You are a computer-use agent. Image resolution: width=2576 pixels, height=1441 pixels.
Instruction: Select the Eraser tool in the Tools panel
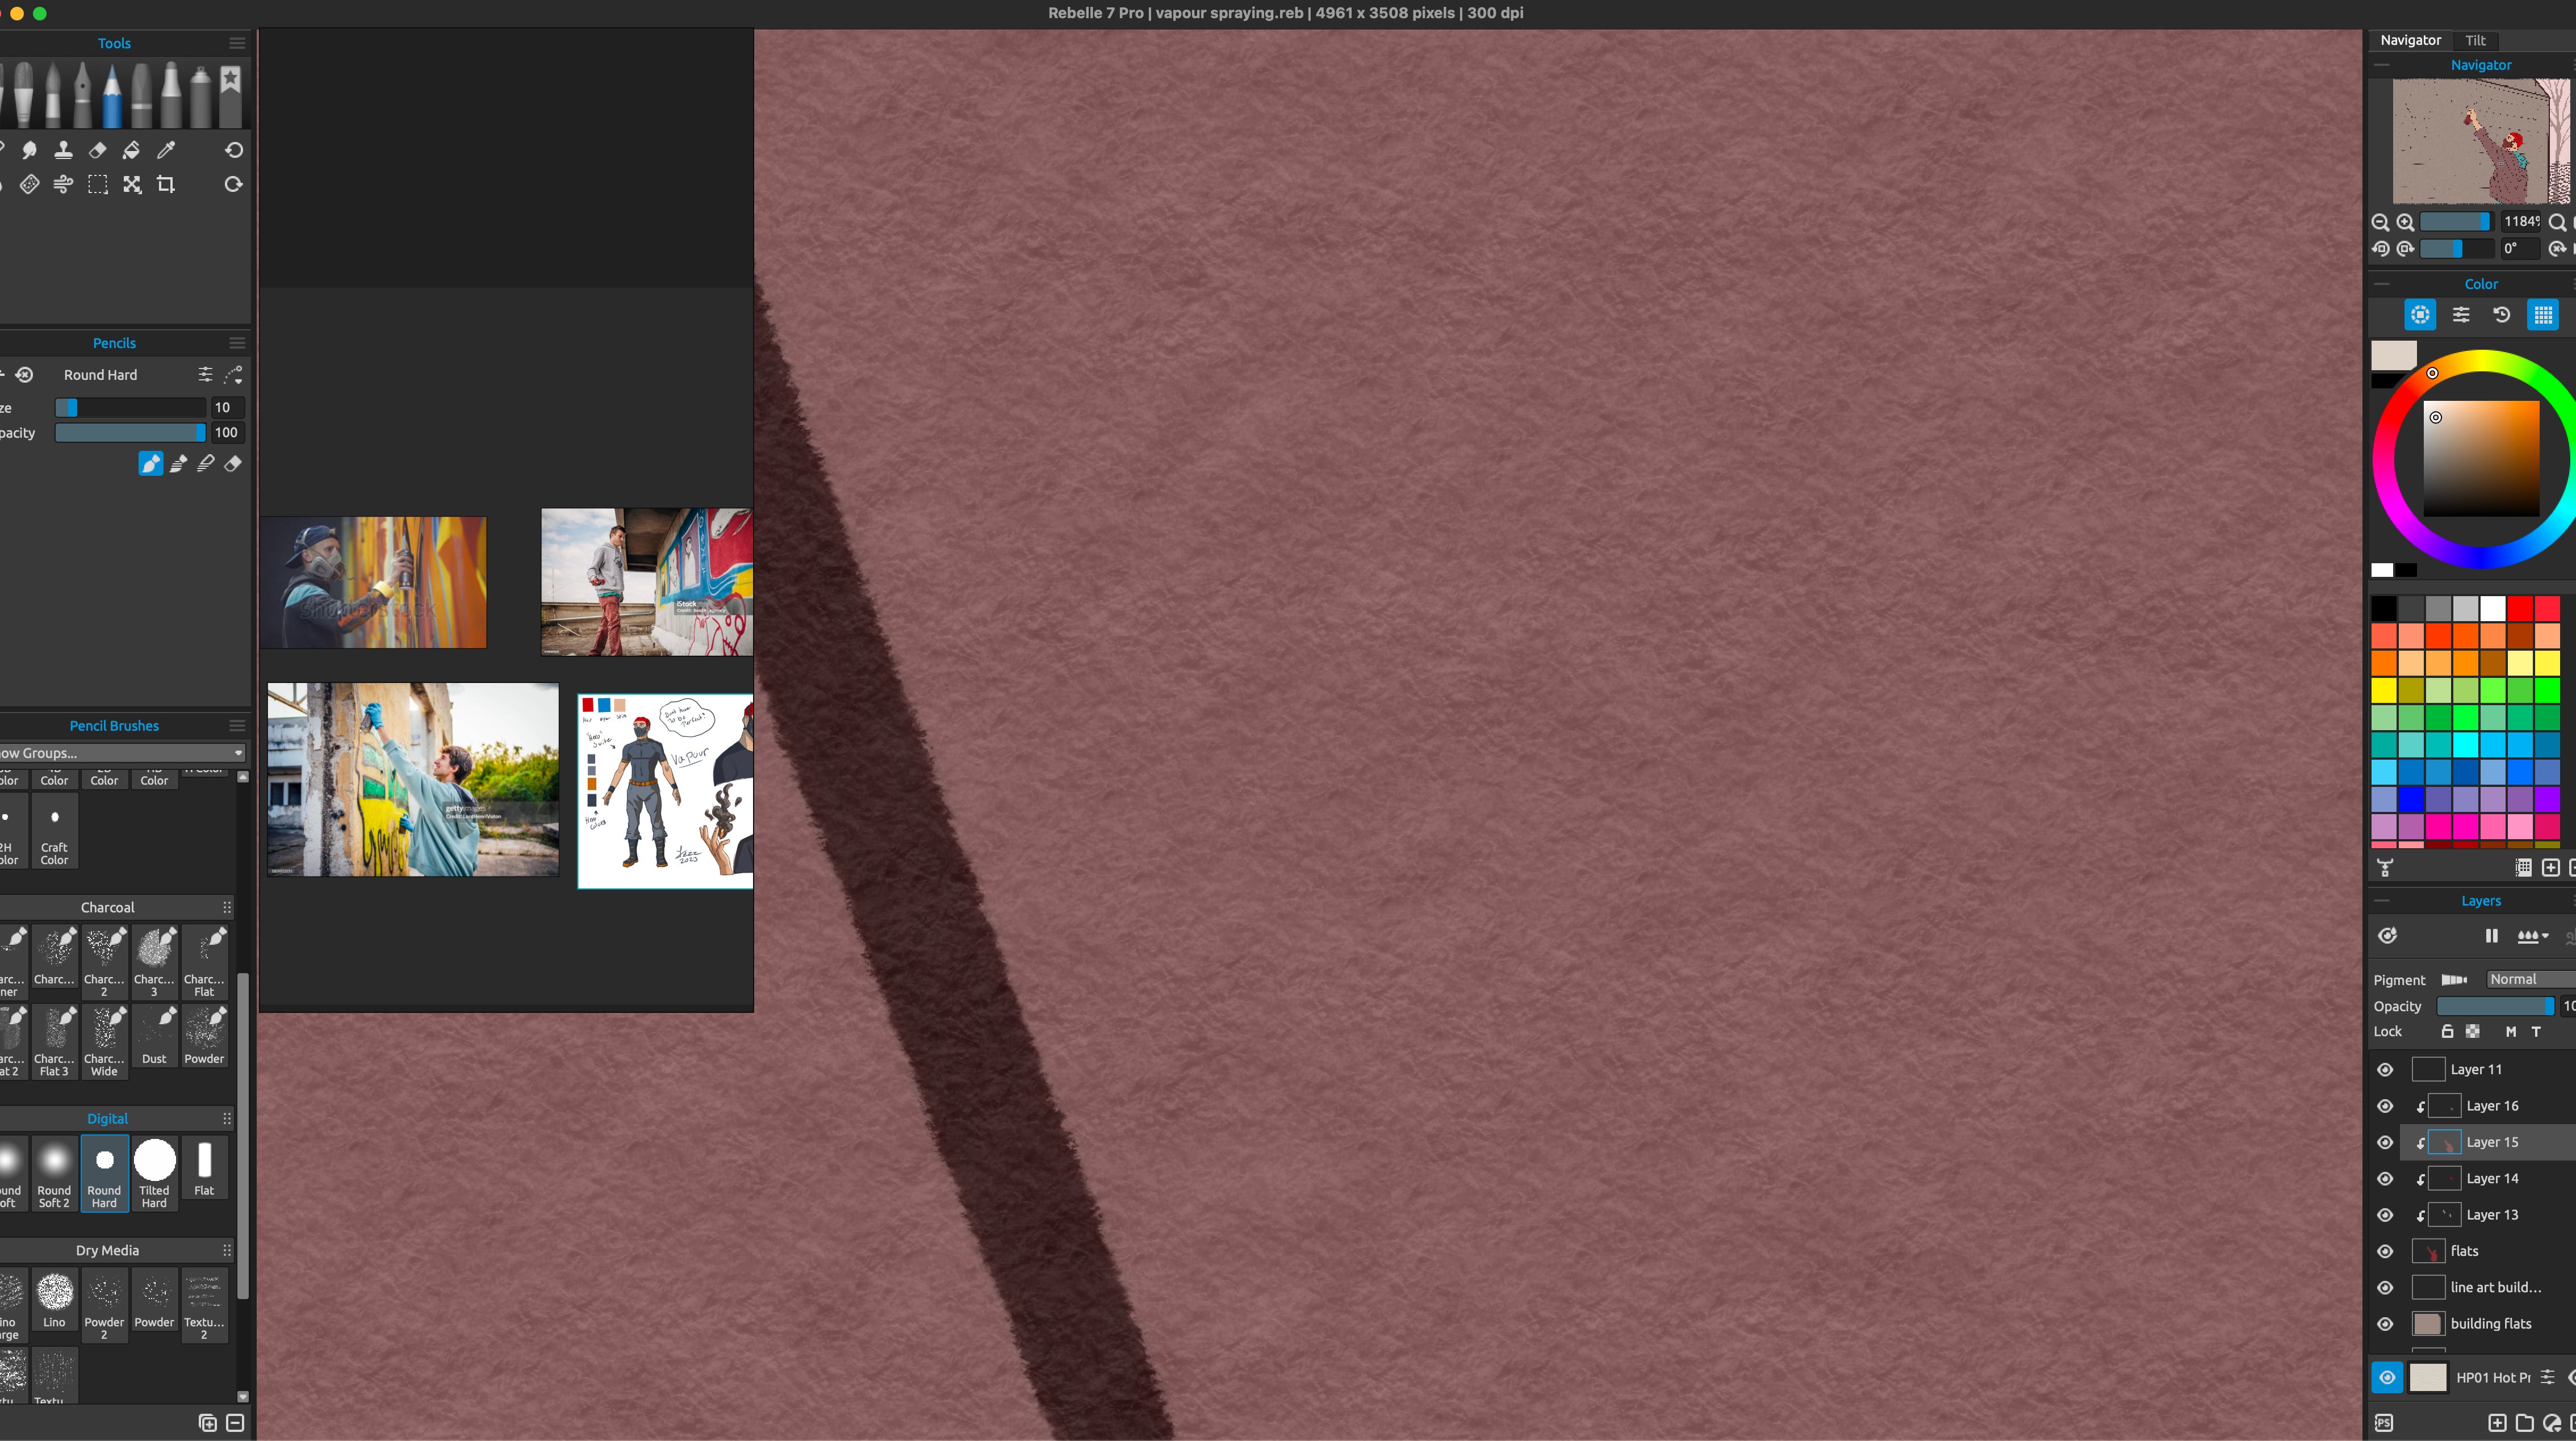(x=97, y=150)
